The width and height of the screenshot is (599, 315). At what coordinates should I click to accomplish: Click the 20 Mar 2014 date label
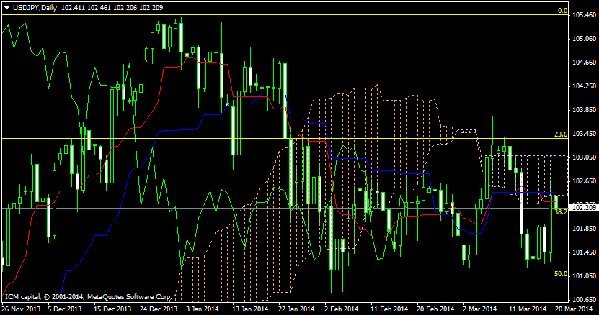[574, 309]
